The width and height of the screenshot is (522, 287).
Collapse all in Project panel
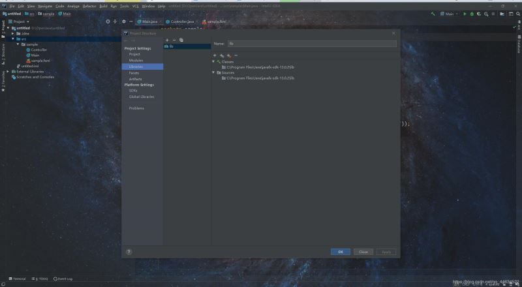tap(115, 22)
